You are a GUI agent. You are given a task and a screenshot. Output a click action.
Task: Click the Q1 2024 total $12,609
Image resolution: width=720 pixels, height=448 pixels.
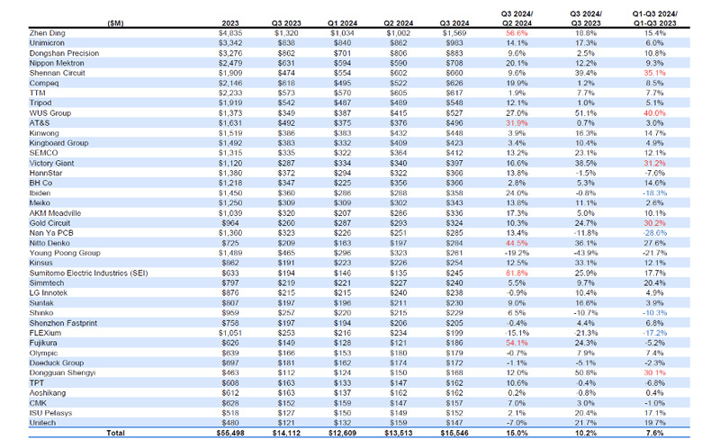342,433
